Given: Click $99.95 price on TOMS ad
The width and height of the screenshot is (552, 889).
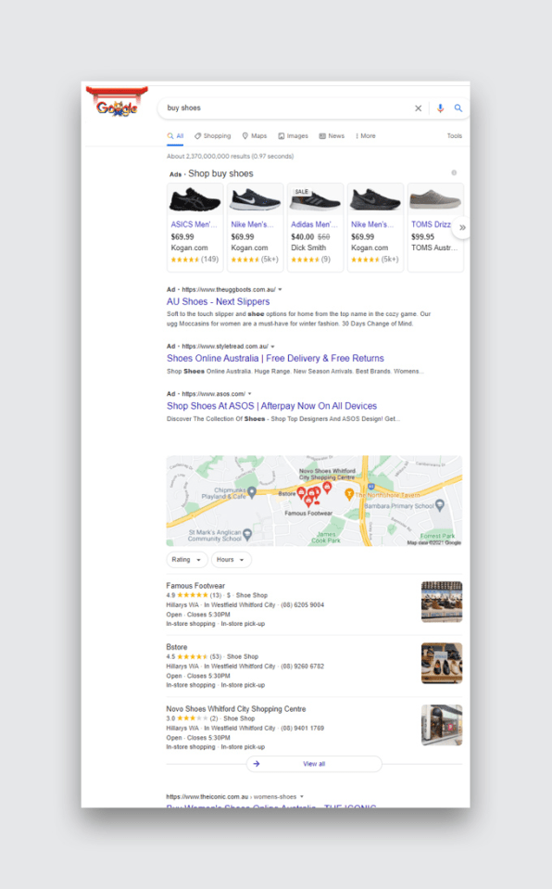Looking at the screenshot, I should (422, 237).
